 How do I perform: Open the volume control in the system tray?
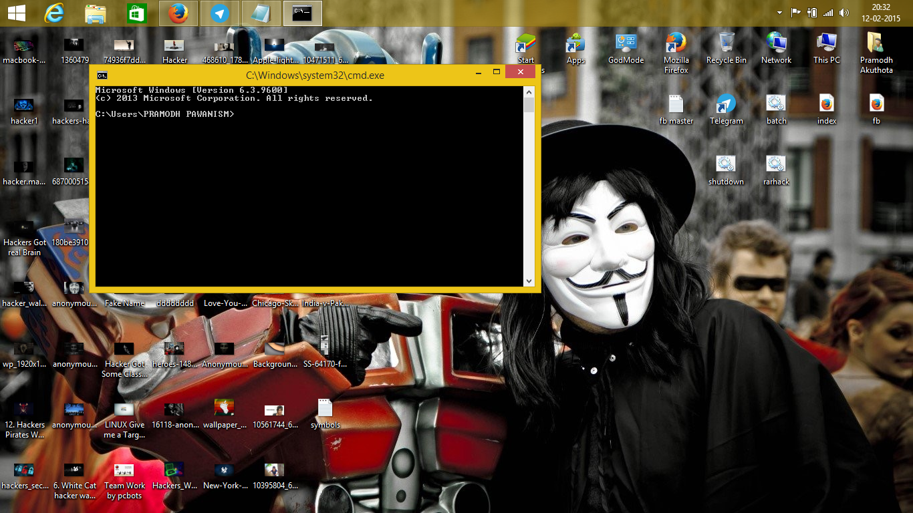click(843, 11)
